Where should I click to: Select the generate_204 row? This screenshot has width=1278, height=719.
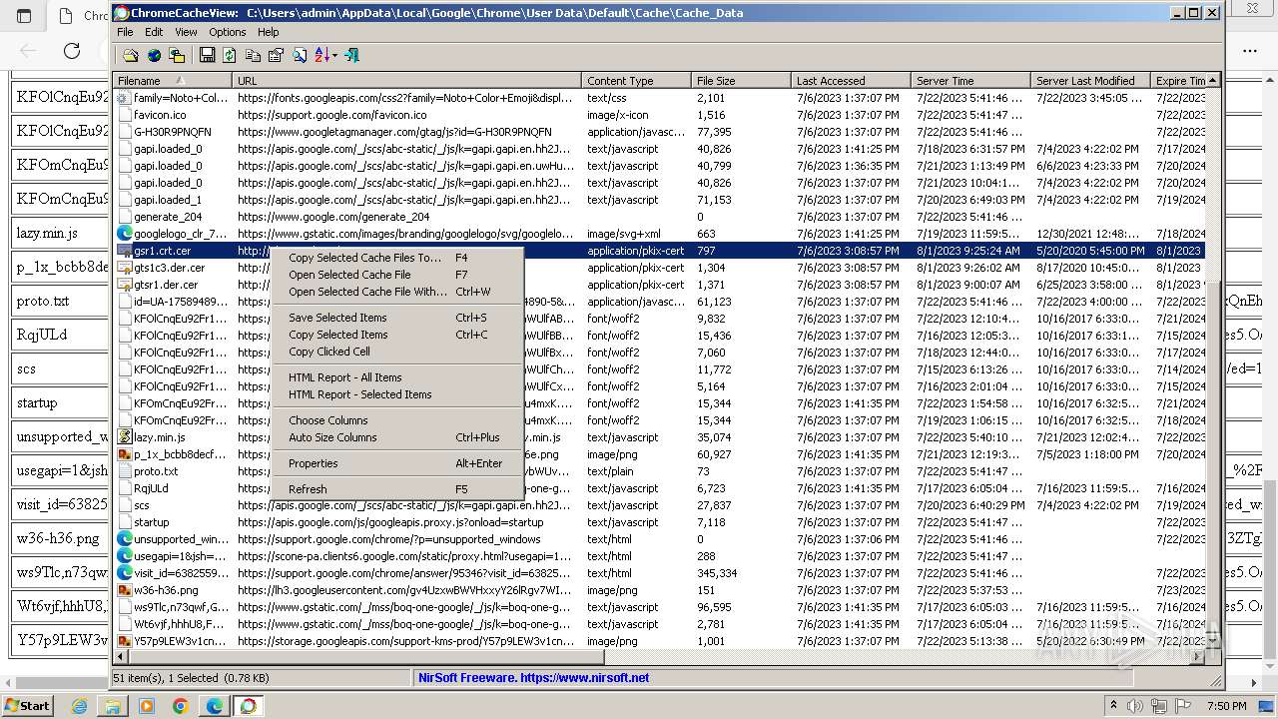click(659, 217)
